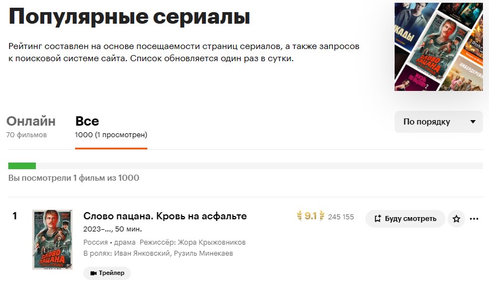Click the 245 155 votes count
The width and height of the screenshot is (489, 286).
click(x=341, y=217)
